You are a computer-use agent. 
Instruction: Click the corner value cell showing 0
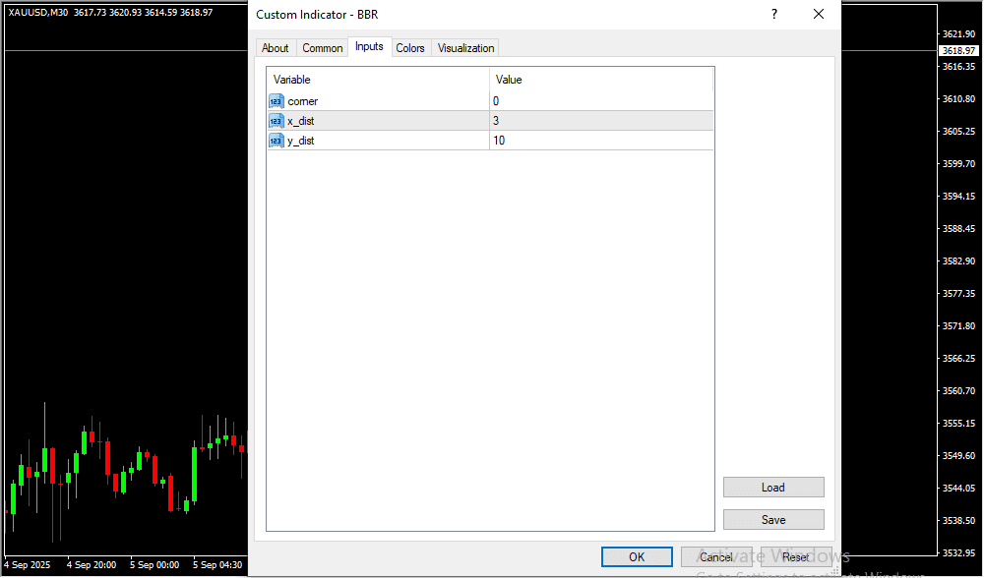601,101
